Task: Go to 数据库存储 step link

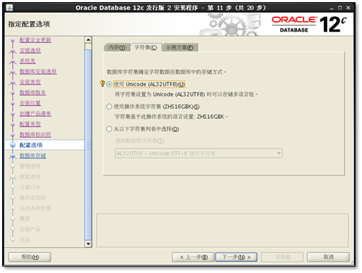Action: pyautogui.click(x=33, y=155)
